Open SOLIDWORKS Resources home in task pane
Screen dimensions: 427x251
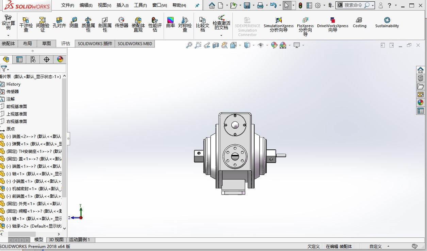click(x=421, y=70)
